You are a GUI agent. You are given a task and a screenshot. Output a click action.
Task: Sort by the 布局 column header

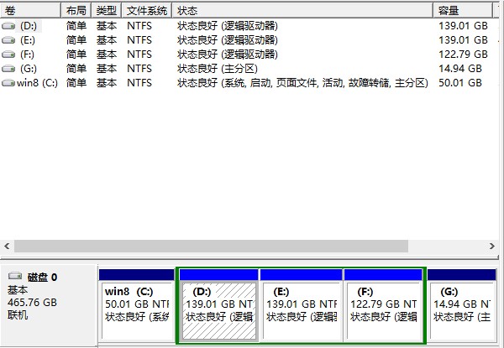(76, 11)
